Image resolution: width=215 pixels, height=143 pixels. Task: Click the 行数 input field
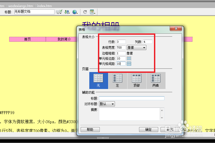pyautogui.click(x=121, y=42)
